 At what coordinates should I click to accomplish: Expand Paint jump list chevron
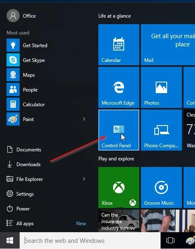click(x=84, y=119)
